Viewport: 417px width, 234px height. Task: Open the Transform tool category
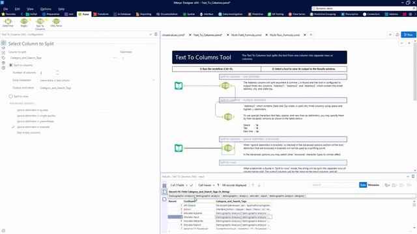[101, 14]
